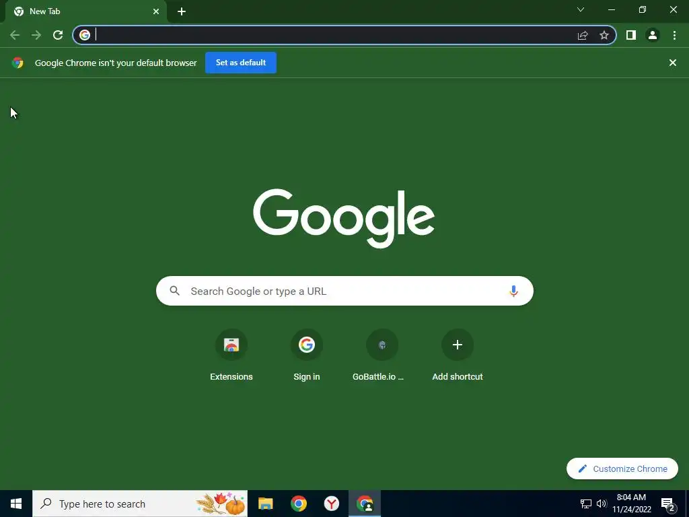Click the back navigation arrow
The image size is (689, 517).
15,35
